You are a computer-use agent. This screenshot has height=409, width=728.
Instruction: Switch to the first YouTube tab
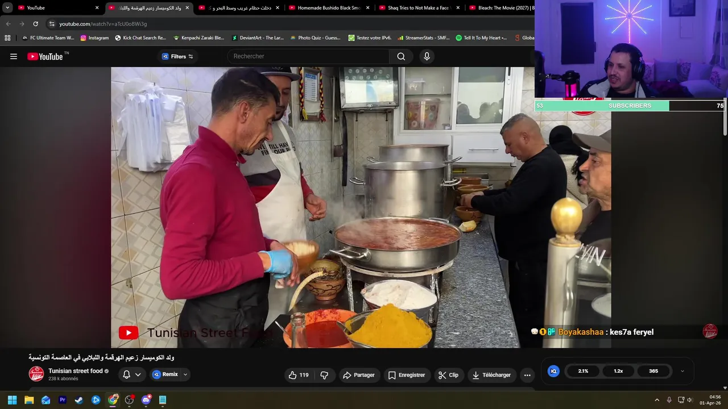(x=56, y=8)
